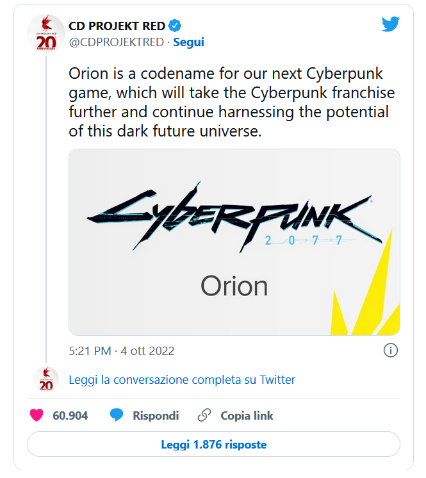Open the Cyberpunk Orion image

coord(234,242)
